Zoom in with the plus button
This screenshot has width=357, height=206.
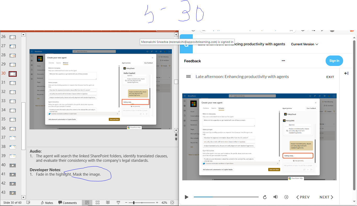click(x=157, y=203)
